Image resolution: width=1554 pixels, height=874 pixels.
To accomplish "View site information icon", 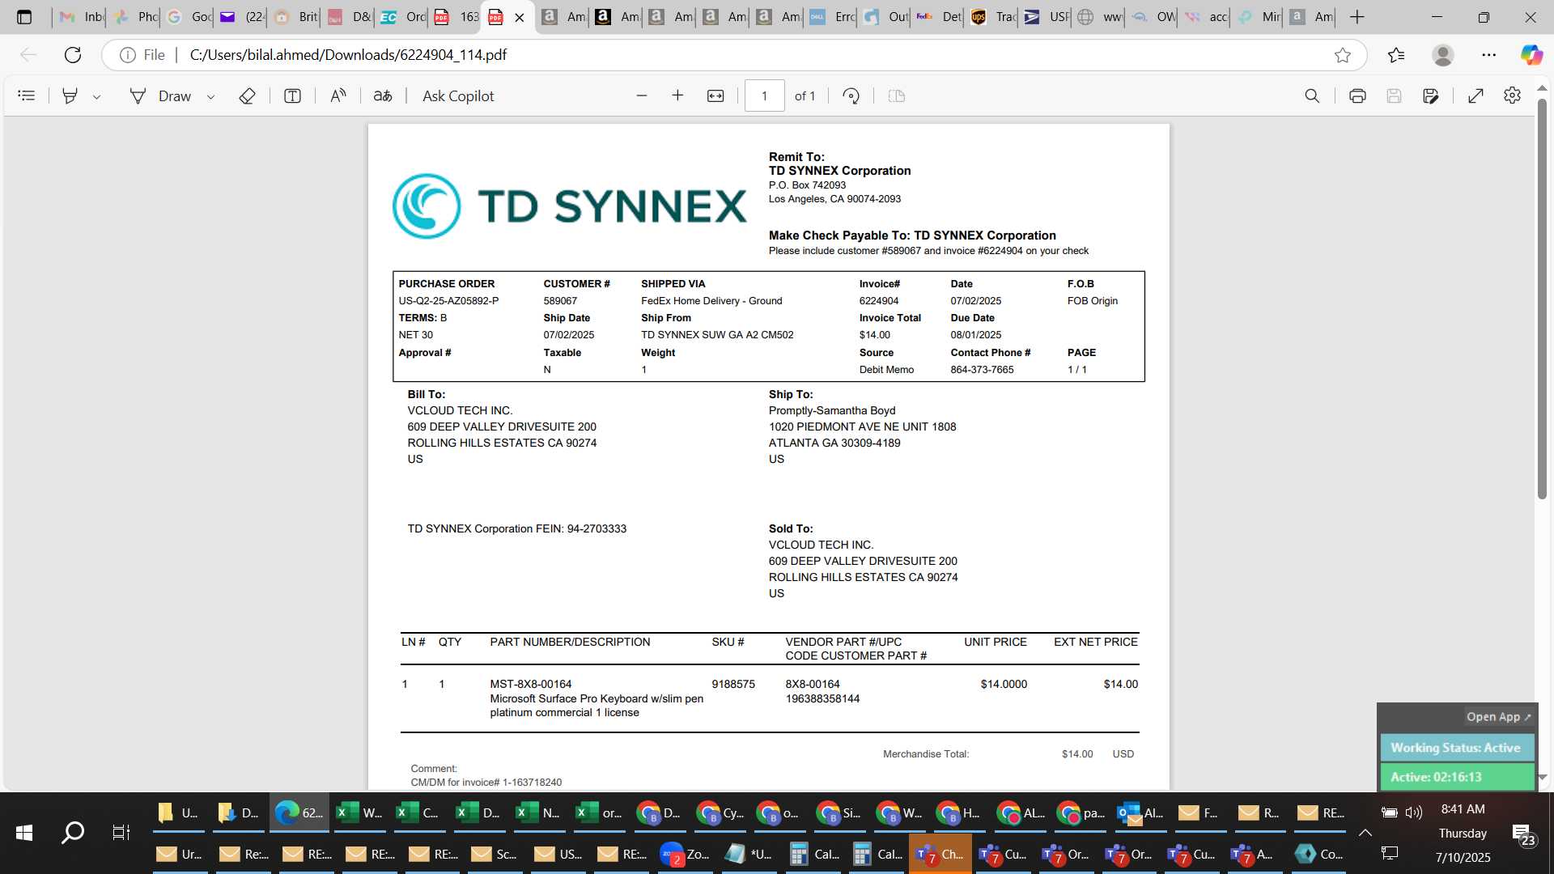I will pos(127,54).
